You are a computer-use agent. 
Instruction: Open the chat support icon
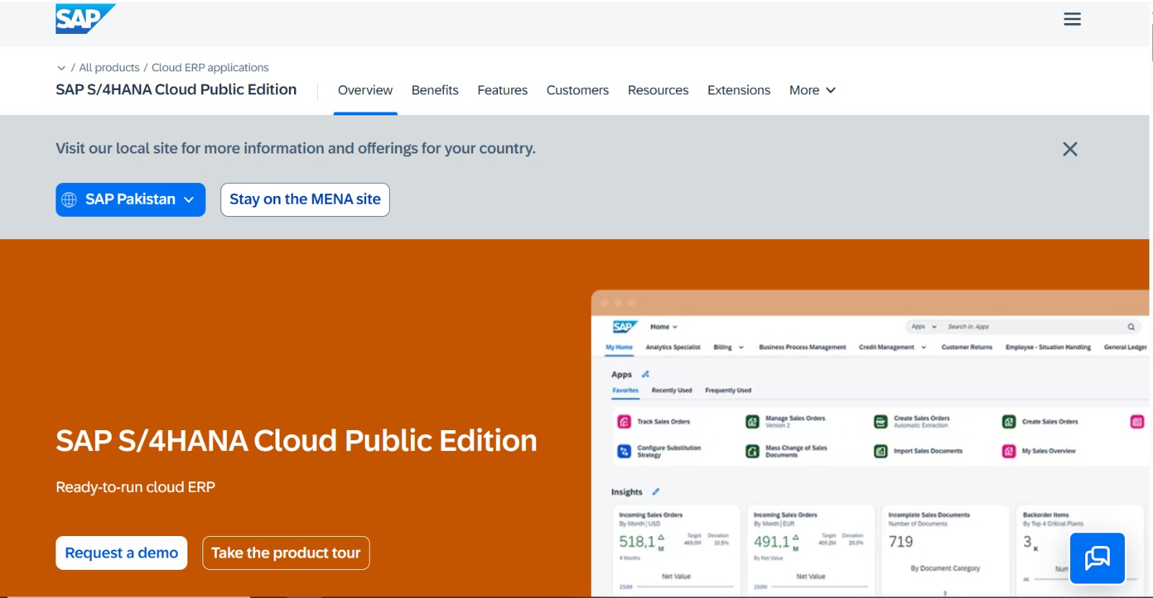tap(1098, 558)
